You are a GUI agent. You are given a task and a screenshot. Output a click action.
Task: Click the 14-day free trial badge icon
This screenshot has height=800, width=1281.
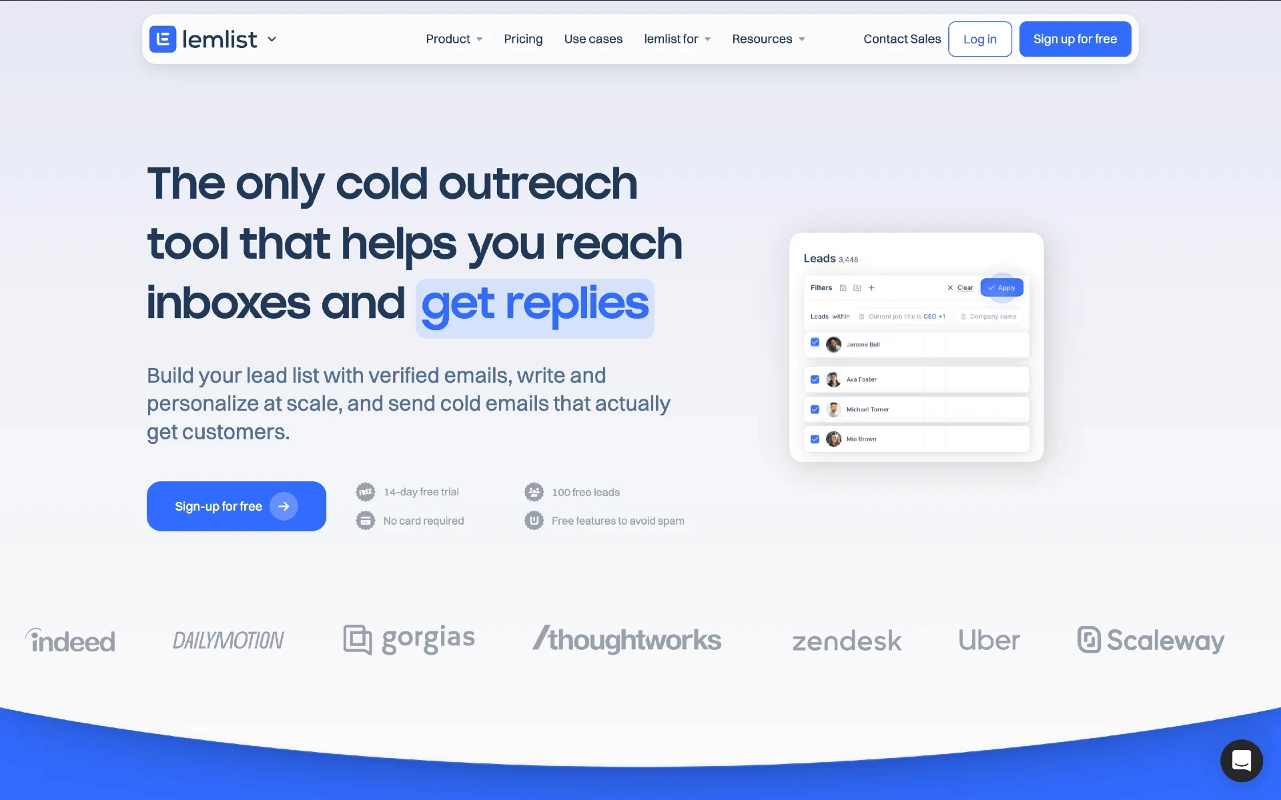366,491
